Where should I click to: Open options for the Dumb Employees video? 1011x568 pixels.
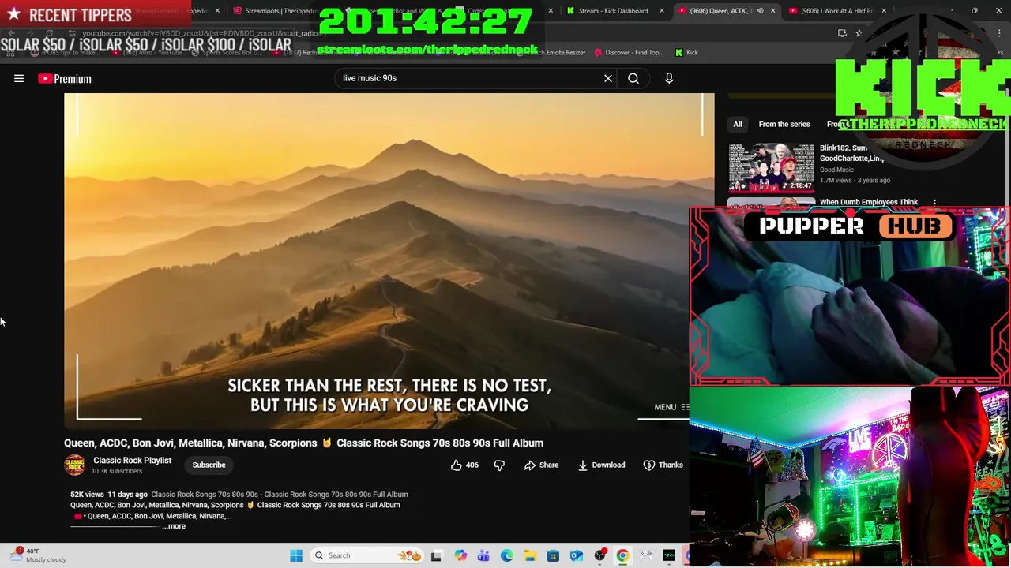(934, 203)
